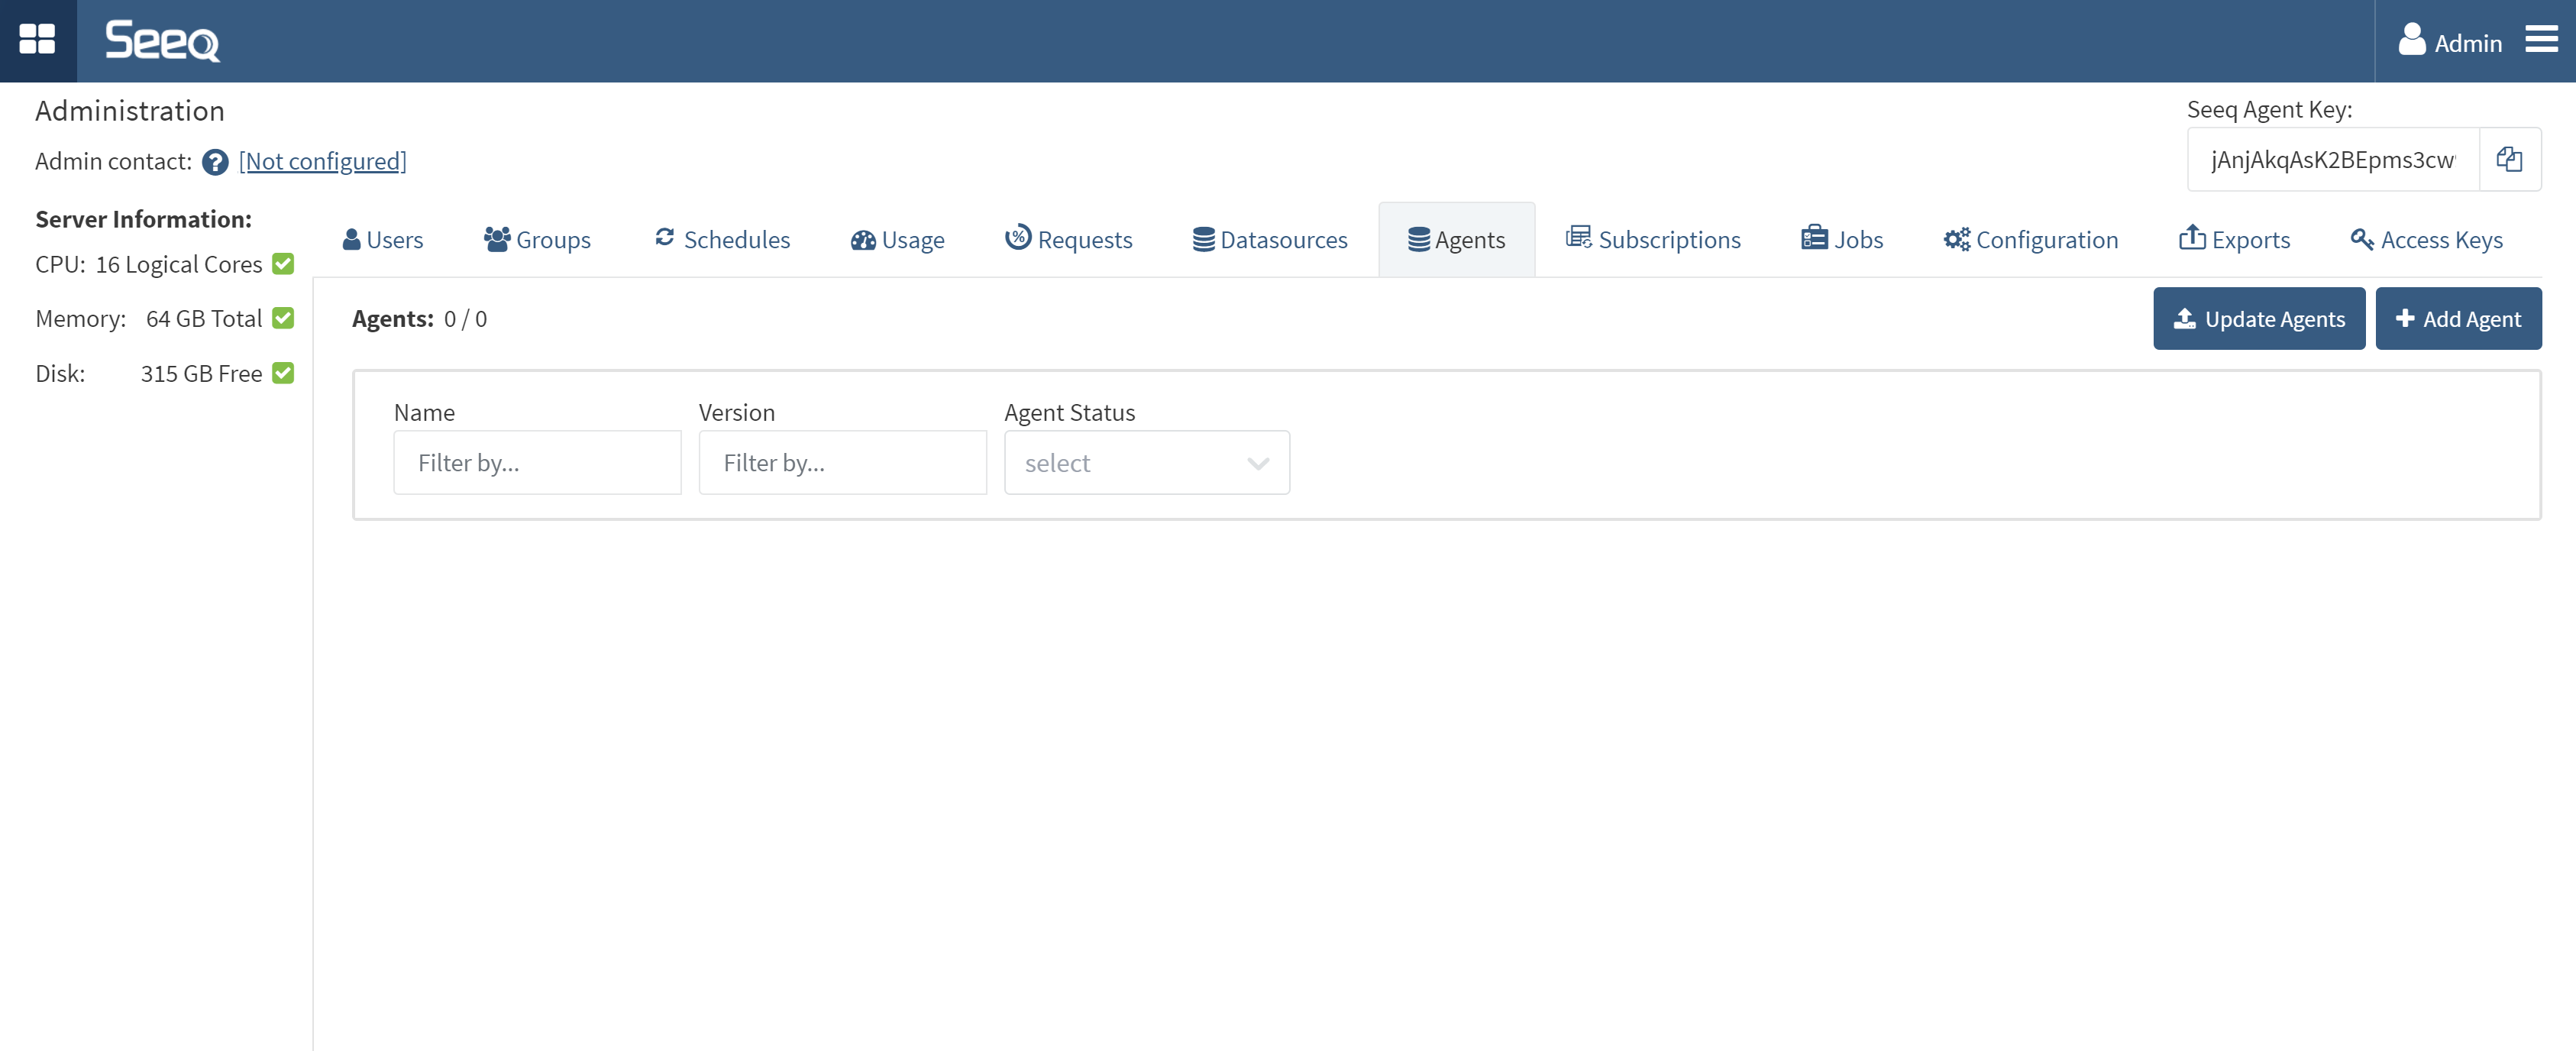Click the CPU green checkmark

283,264
